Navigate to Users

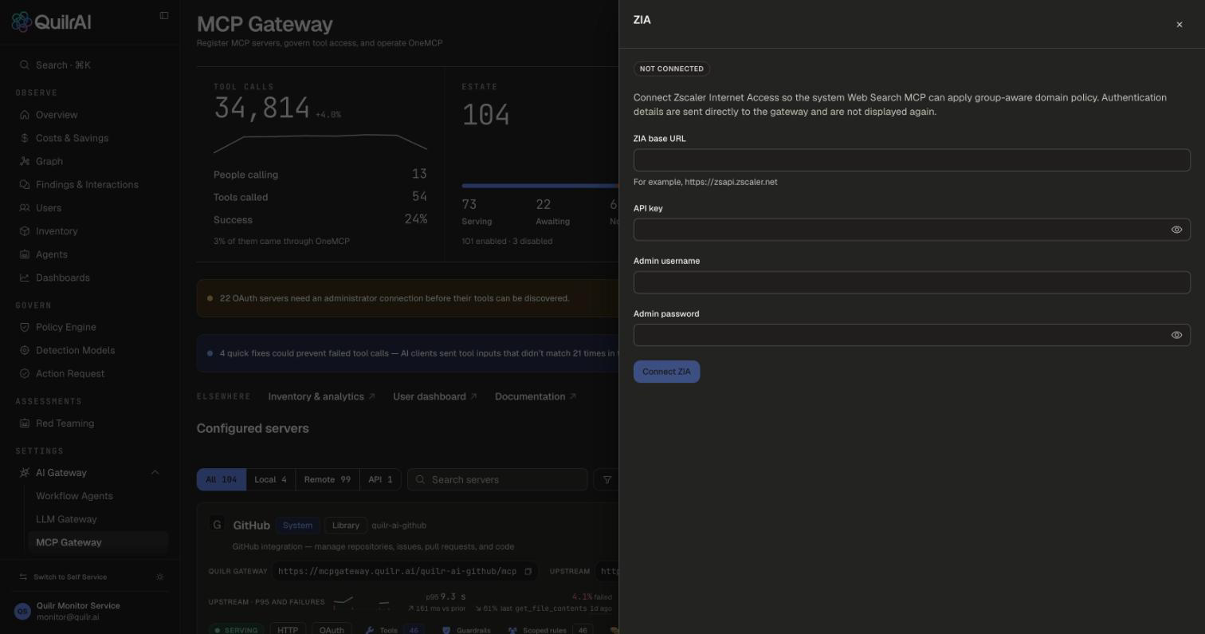(x=48, y=207)
